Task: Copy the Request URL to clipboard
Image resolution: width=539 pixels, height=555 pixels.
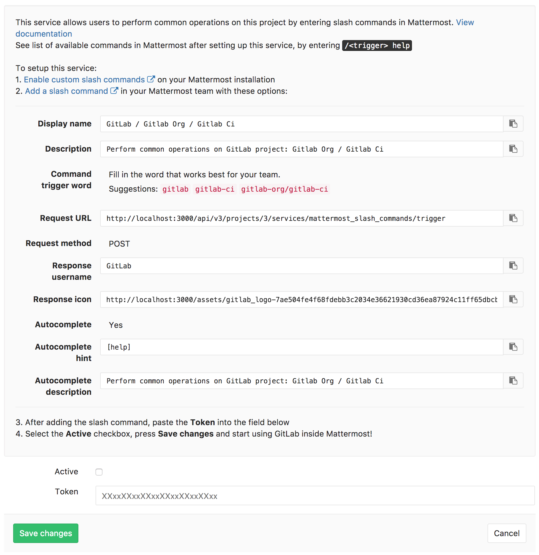Action: pos(513,218)
